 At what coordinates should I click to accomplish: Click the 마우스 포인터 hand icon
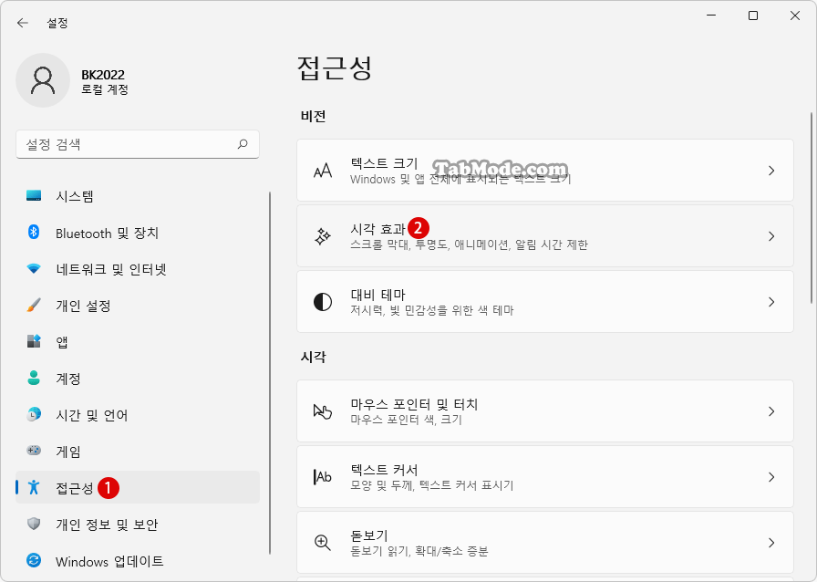[323, 411]
